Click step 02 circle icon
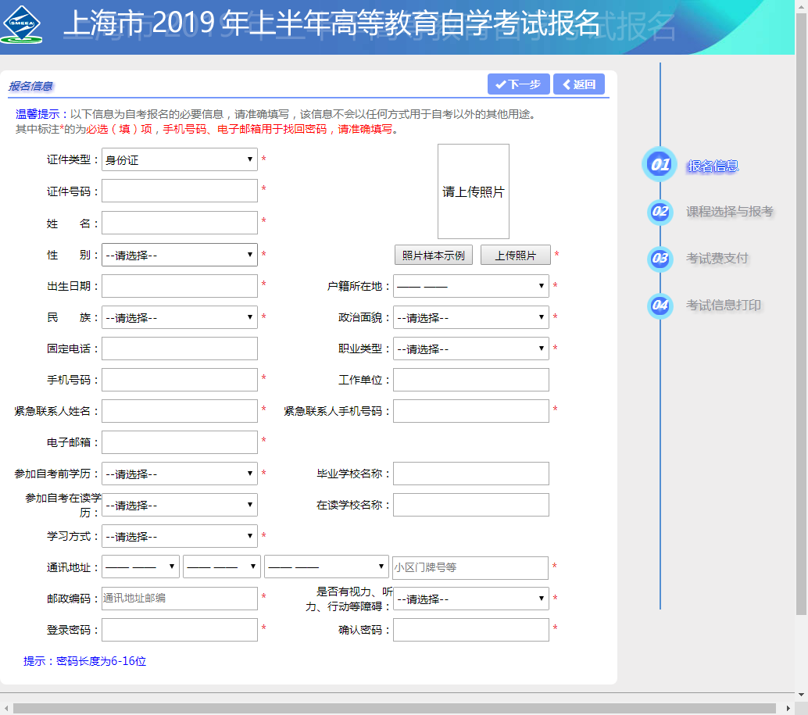Screen dimensions: 808x715 pos(660,212)
